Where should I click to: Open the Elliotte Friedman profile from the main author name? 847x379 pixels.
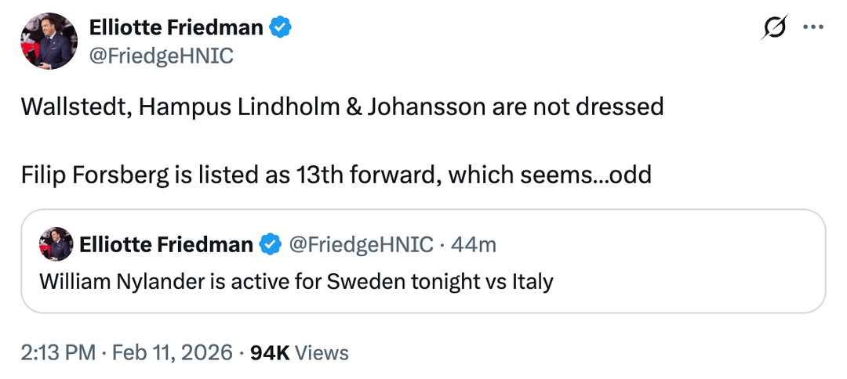click(x=176, y=28)
